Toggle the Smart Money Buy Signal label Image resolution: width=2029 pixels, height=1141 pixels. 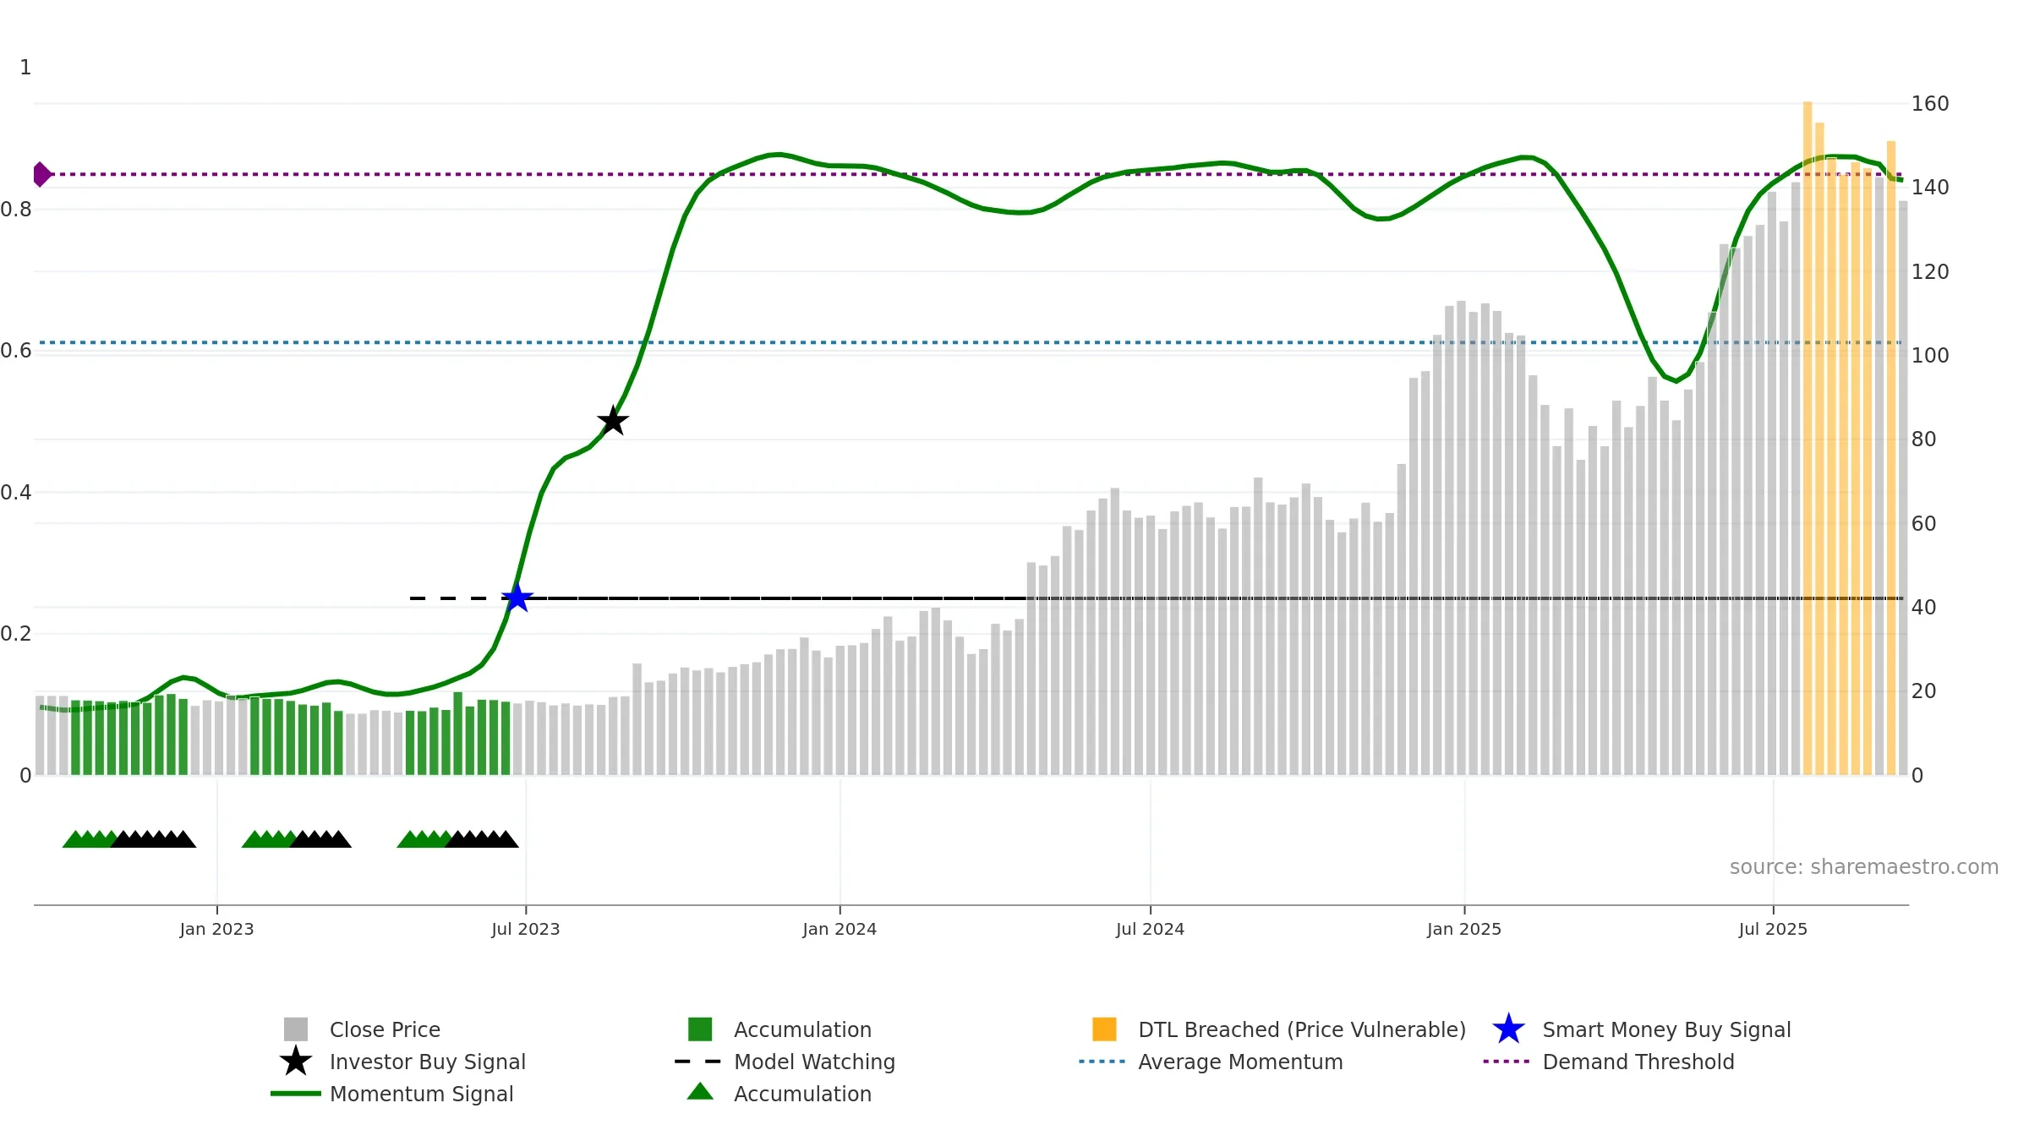pyautogui.click(x=1667, y=1029)
